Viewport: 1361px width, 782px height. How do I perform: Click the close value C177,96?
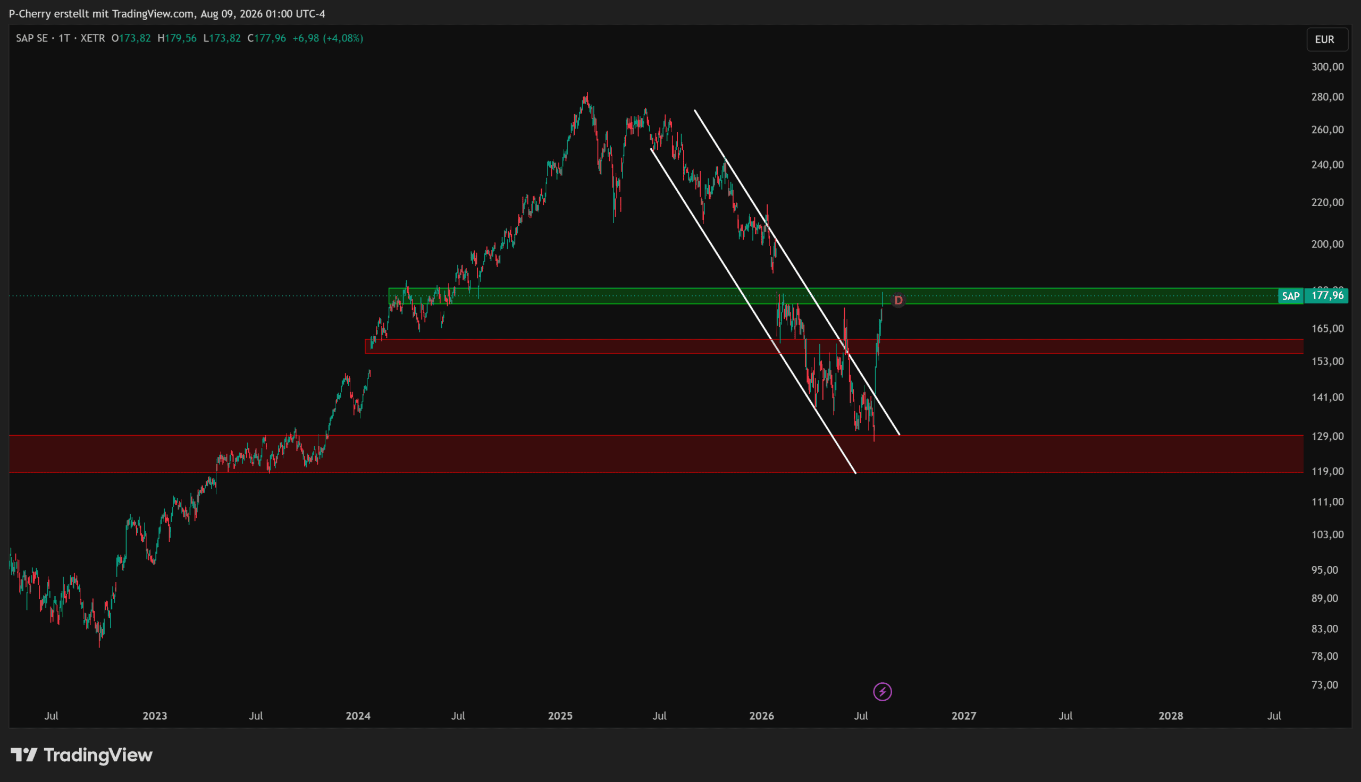(266, 38)
